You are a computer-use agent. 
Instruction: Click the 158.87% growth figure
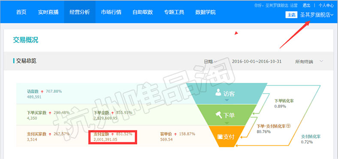tap(187, 134)
